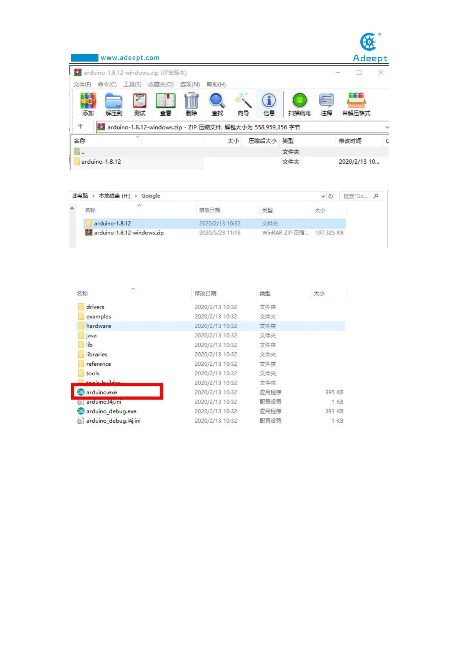Image resolution: width=458 pixels, height=647 pixels.
Task: Select the examples folder row
Action: click(x=211, y=317)
